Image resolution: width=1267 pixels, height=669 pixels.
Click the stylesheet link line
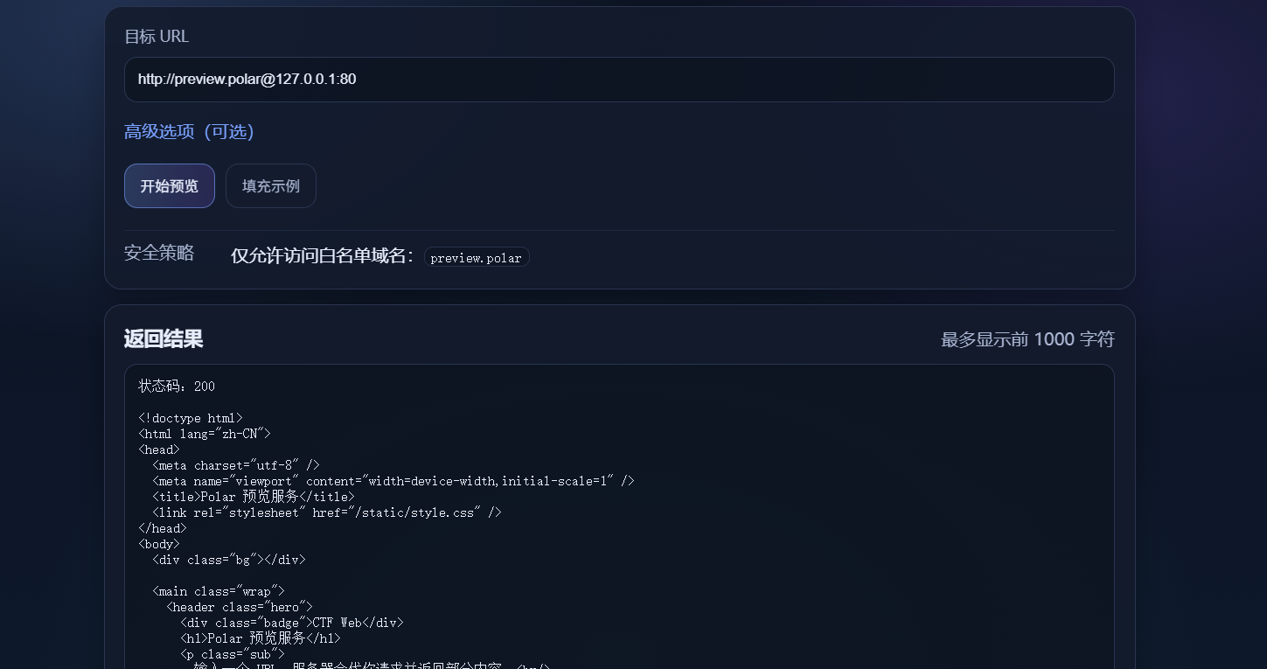point(327,512)
